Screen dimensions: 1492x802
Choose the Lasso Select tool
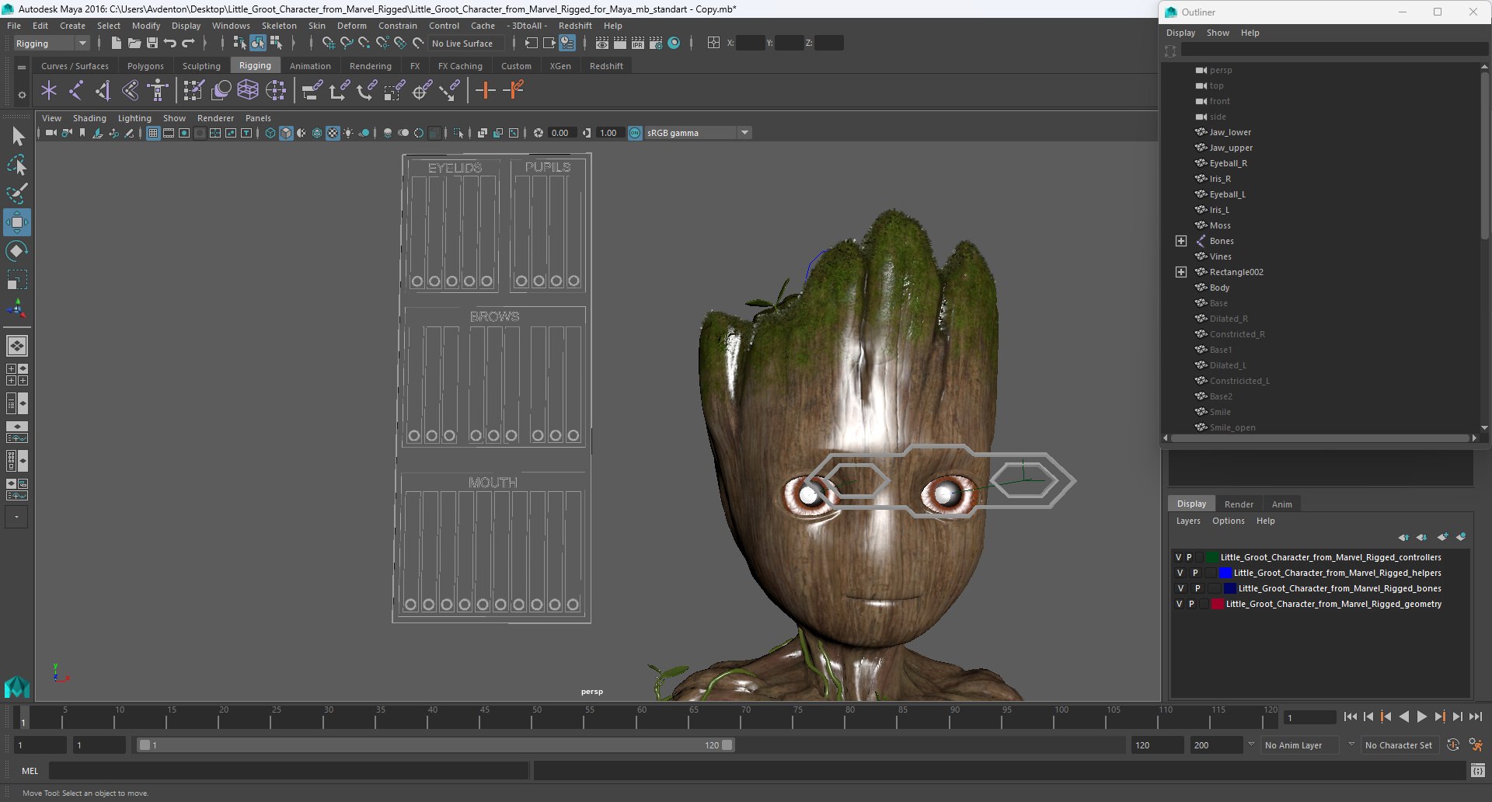tap(16, 166)
